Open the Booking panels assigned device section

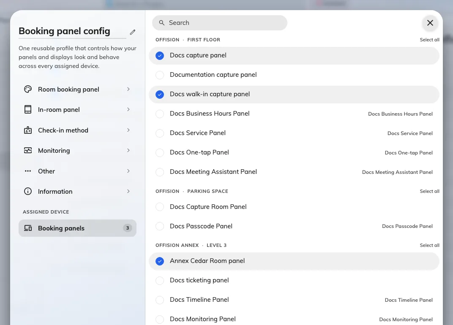(77, 228)
